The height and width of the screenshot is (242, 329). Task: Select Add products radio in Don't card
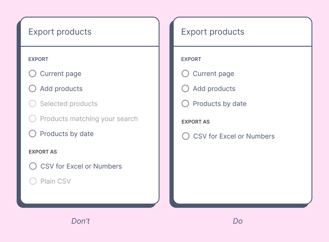click(x=33, y=88)
